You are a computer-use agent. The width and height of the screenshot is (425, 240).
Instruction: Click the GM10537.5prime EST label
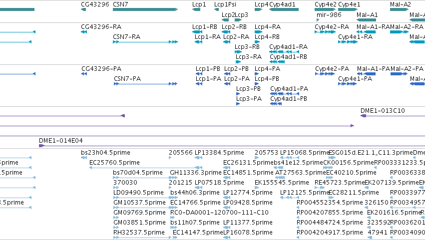point(140,203)
